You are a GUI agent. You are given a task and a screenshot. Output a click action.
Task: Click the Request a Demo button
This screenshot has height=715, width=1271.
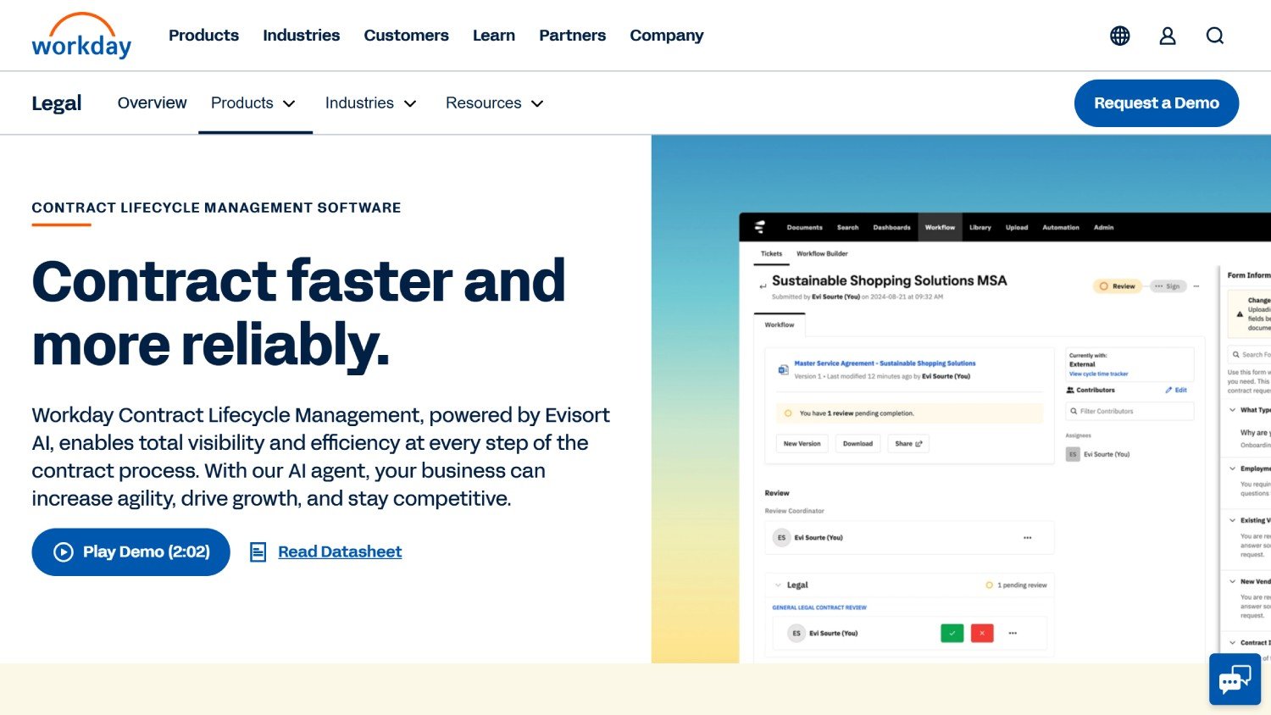1156,103
